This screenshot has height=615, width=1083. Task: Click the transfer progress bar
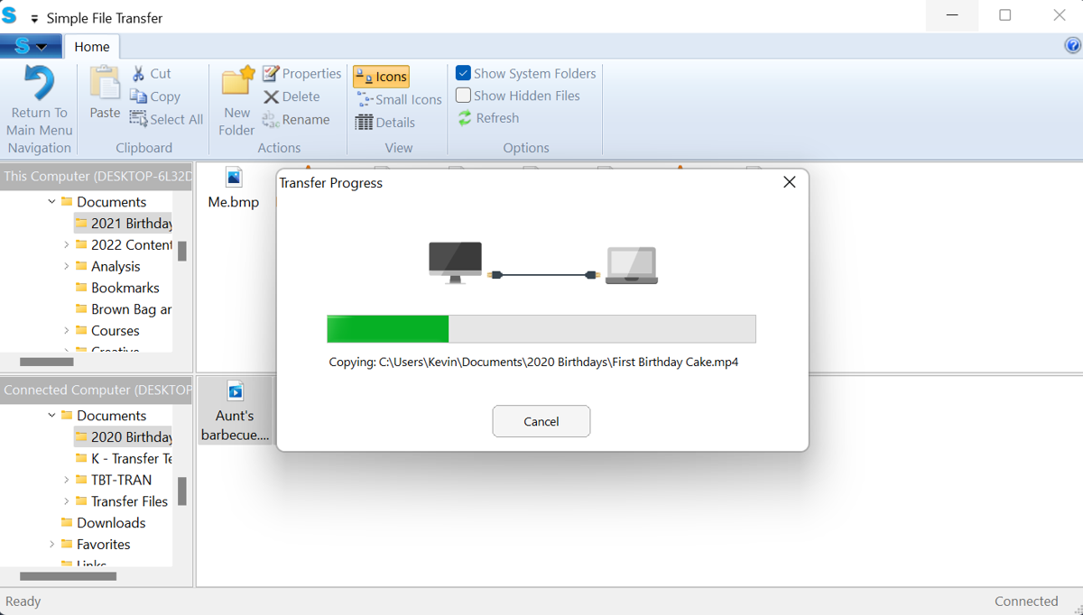click(541, 328)
